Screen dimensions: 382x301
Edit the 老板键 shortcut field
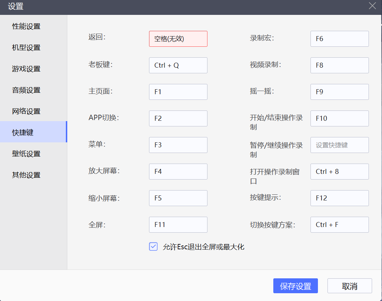[178, 66]
